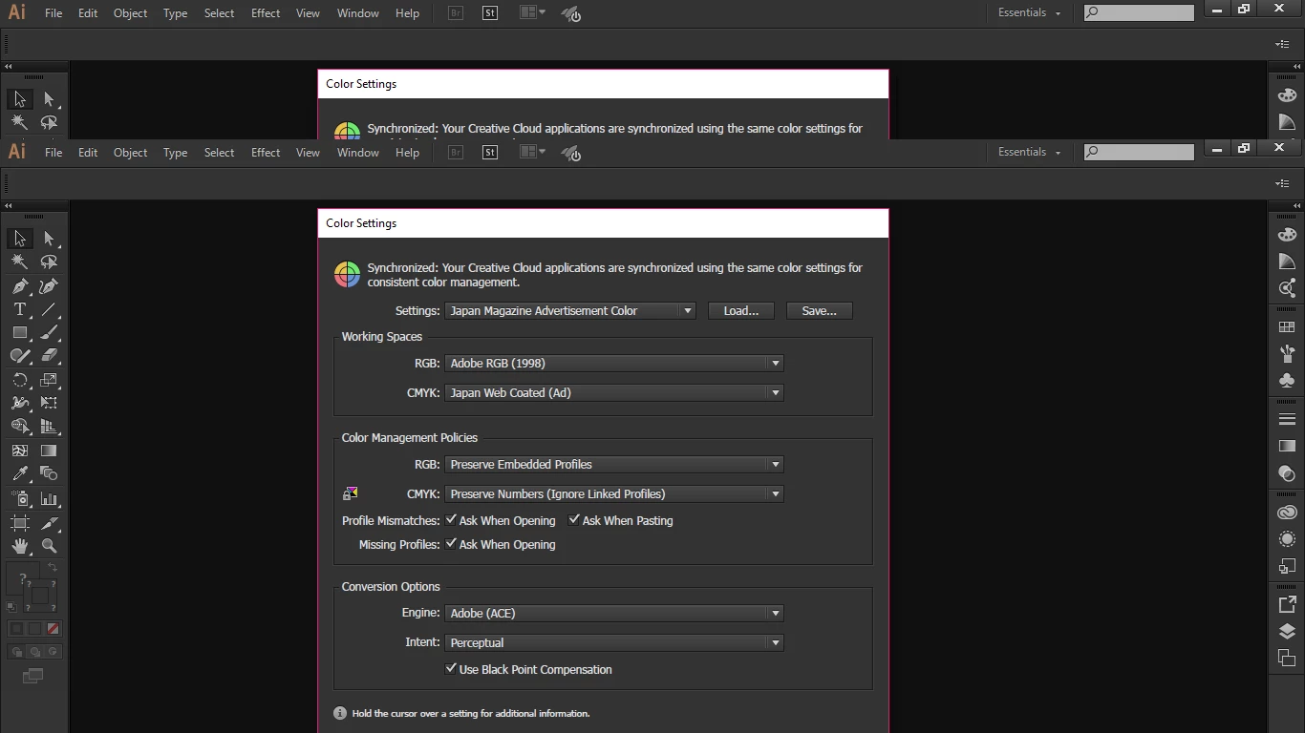Screen dimensions: 1305x733
Task: Open the Engine Adobe (ACE) dropdown
Action: (614, 613)
